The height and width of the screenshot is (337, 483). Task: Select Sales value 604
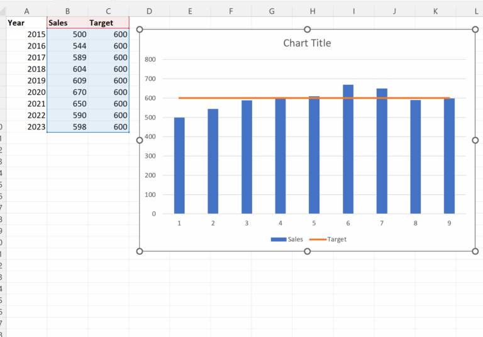tap(67, 69)
